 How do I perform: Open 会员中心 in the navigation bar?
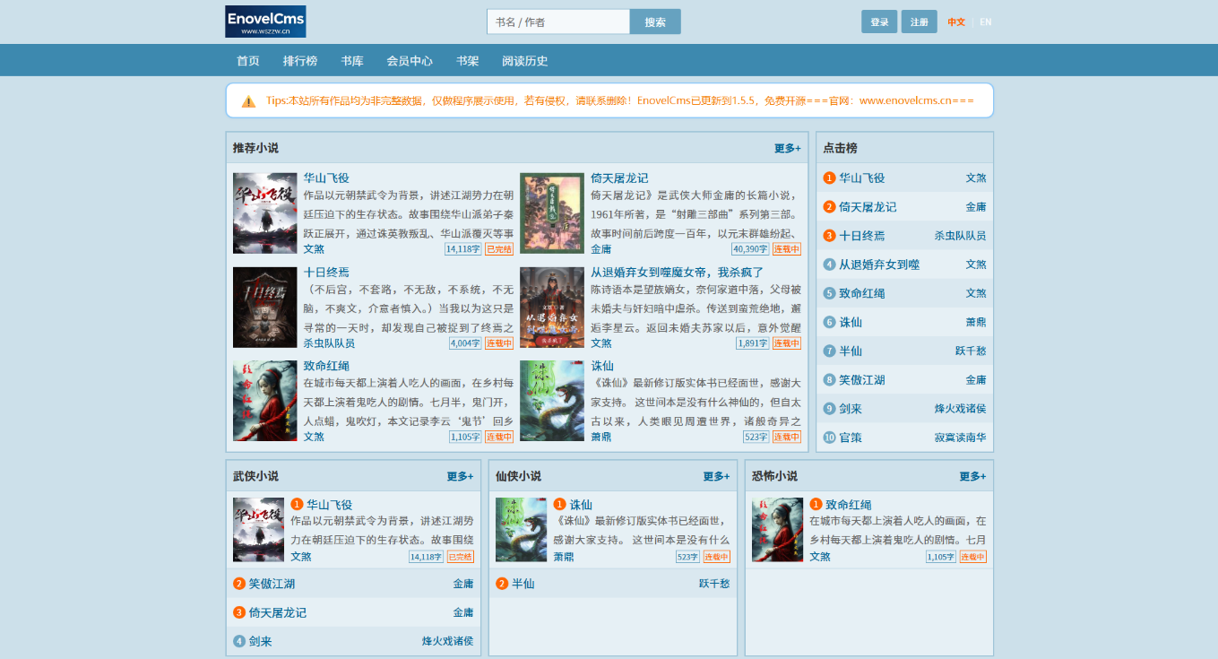pyautogui.click(x=410, y=61)
